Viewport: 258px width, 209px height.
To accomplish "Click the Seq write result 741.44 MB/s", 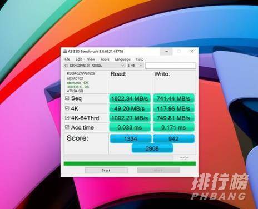I will (173, 98).
